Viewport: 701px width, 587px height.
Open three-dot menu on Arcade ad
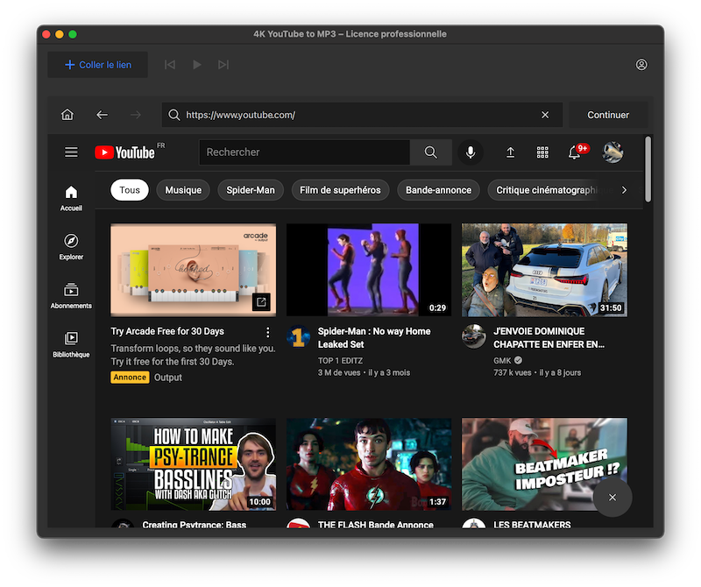(x=268, y=332)
